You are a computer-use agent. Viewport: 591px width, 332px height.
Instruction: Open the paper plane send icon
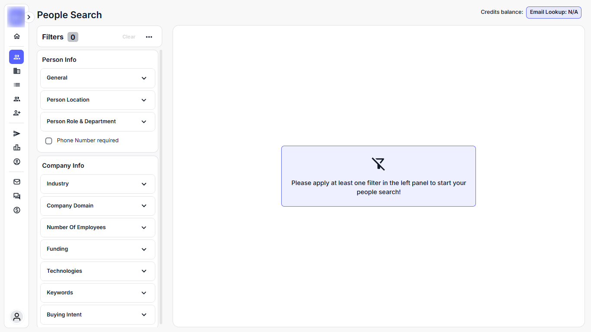pos(17,134)
